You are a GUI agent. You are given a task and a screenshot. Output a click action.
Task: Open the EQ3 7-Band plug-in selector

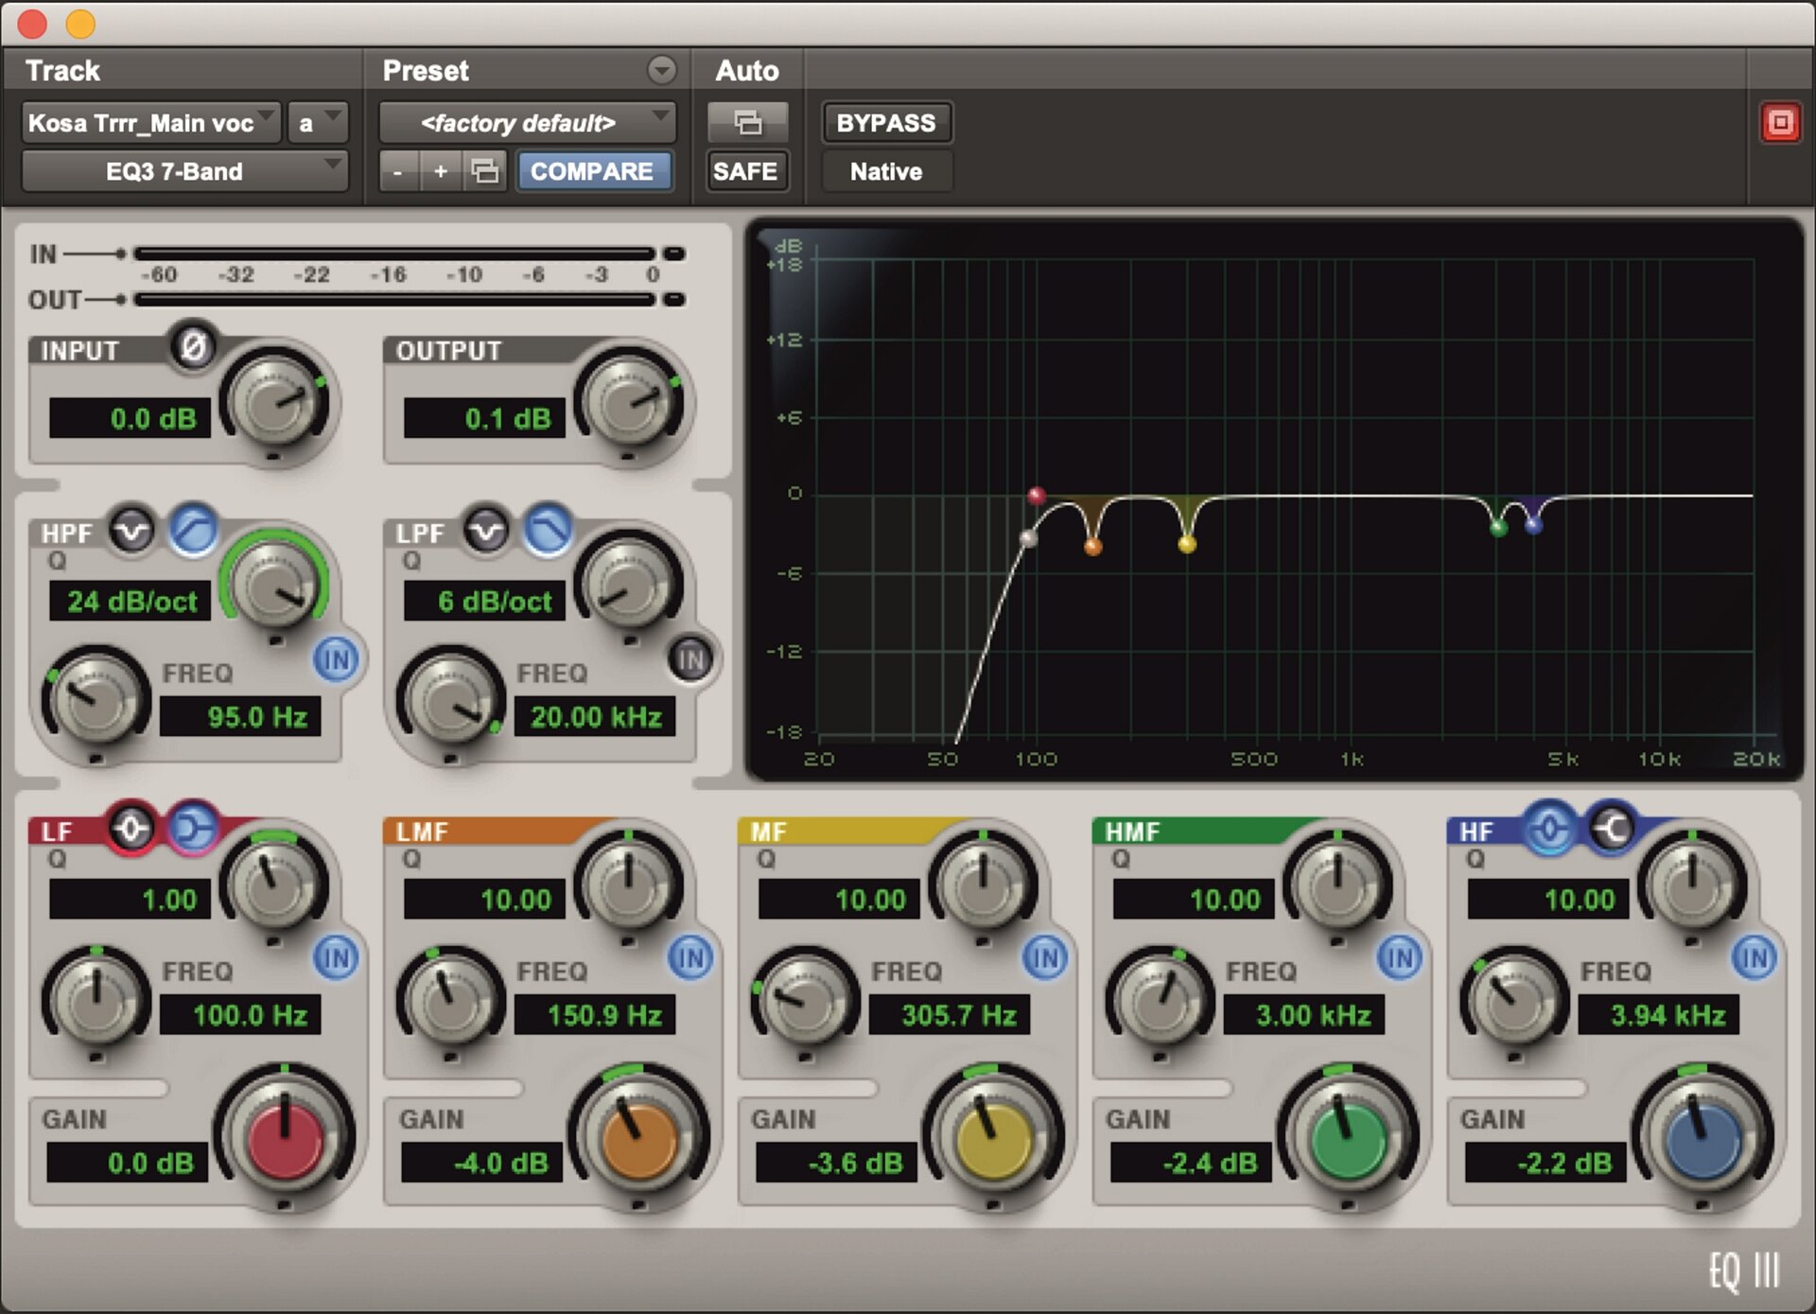pos(184,171)
